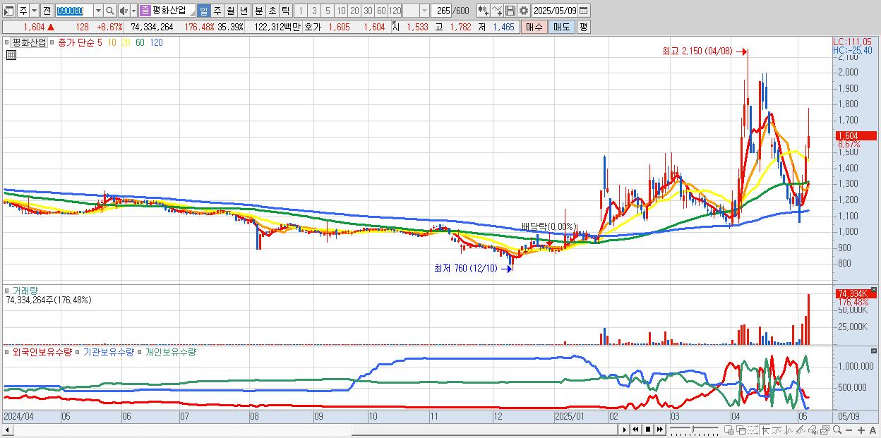Toggle the left panel layout icon
Screen dimensions: 881x438
pyautogui.click(x=8, y=11)
